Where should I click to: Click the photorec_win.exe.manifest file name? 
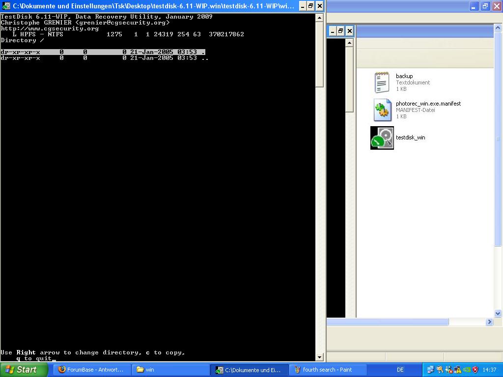pos(428,104)
